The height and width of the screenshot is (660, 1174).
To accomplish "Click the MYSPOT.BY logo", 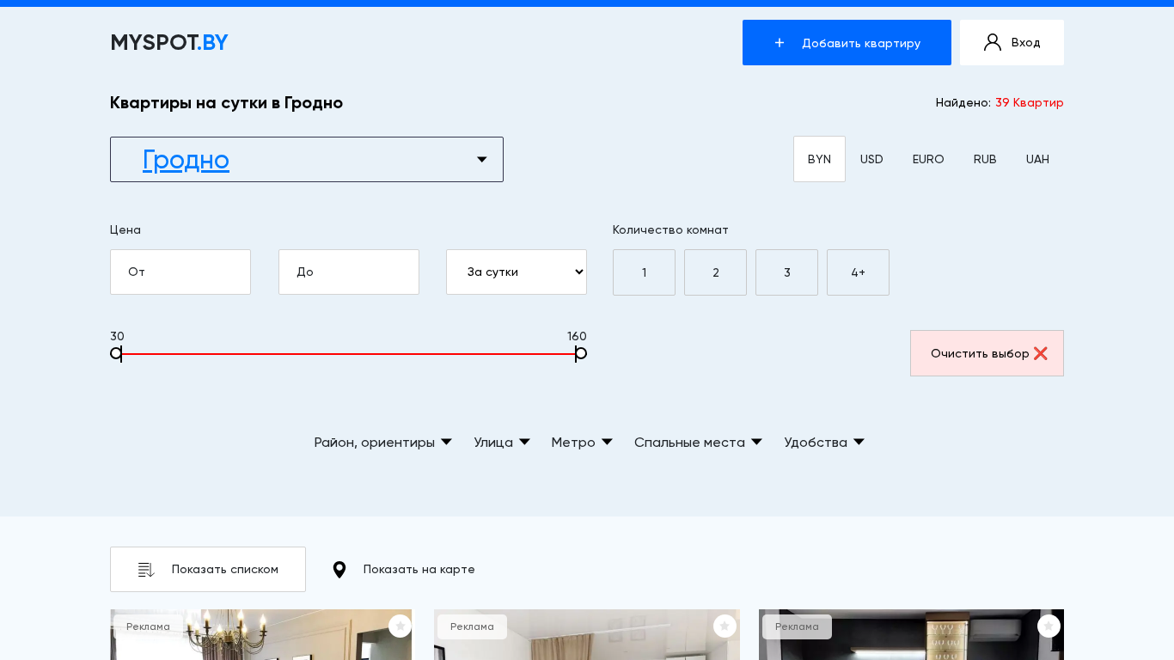I will pos(169,43).
